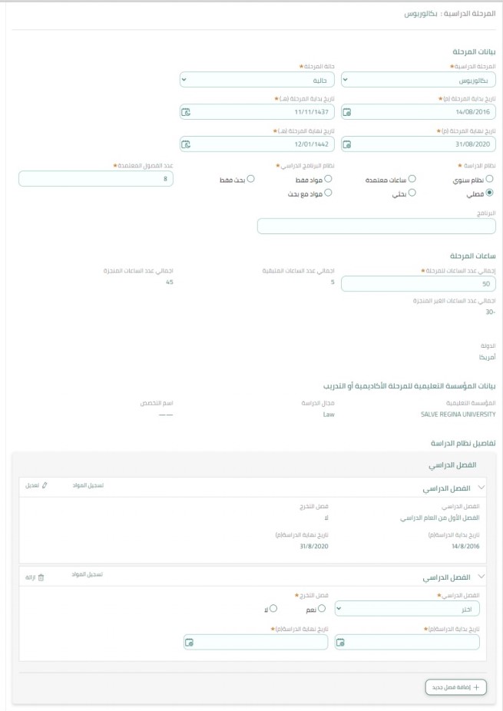
Task: Open calendar in empty تاريخ نهاية الدراسة field
Action: point(190,642)
